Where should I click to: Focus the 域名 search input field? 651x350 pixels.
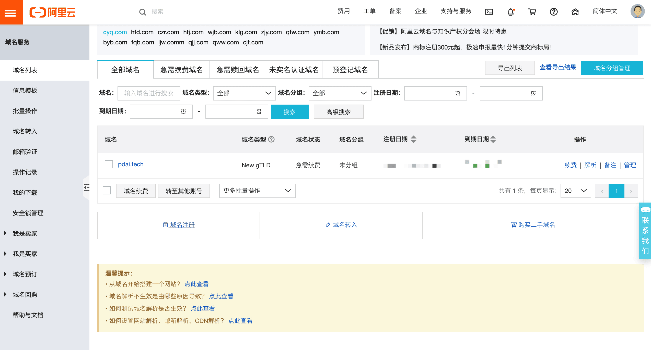point(149,93)
